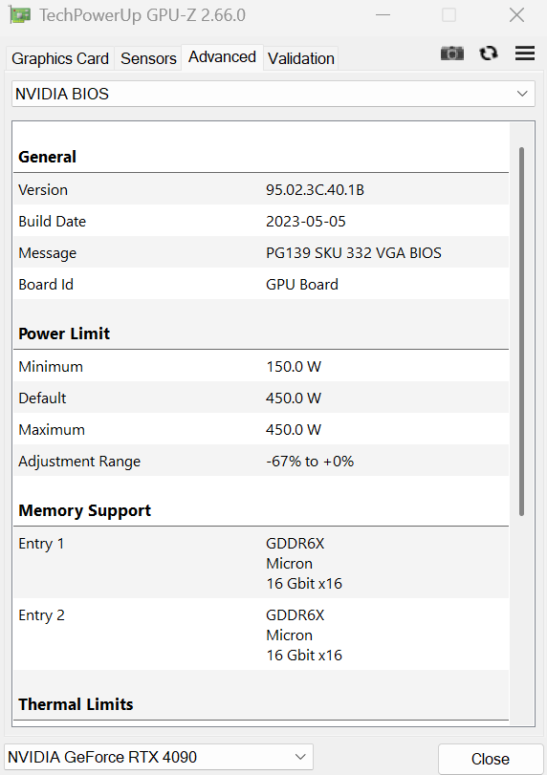Select the Adjustment Range row

[261, 462]
